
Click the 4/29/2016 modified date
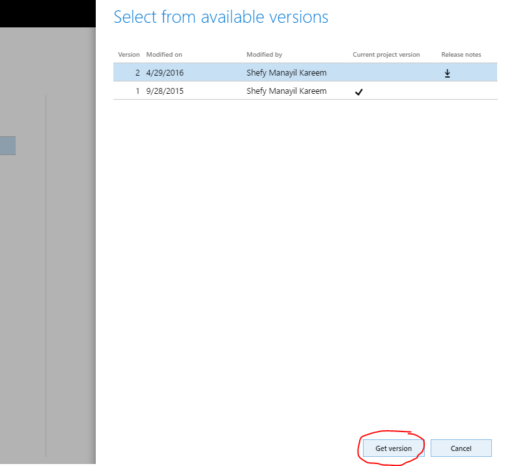point(165,73)
